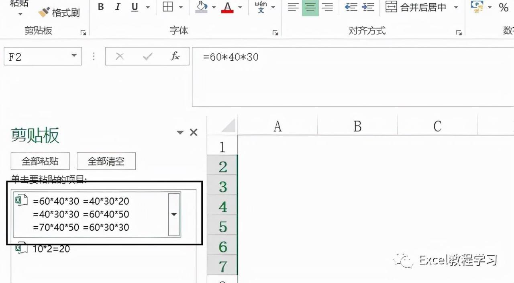Apply percent style with the % button
The height and width of the screenshot is (283, 514).
(x=504, y=7)
